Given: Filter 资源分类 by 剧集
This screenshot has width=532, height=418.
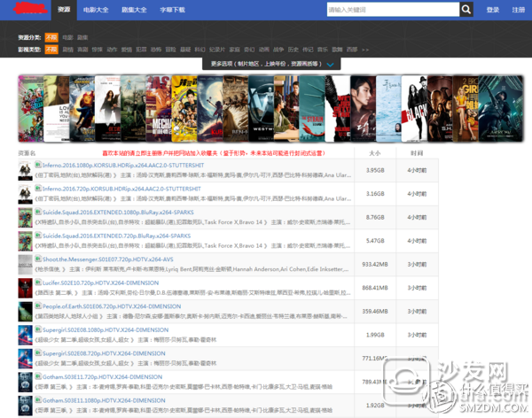Looking at the screenshot, I should point(82,37).
